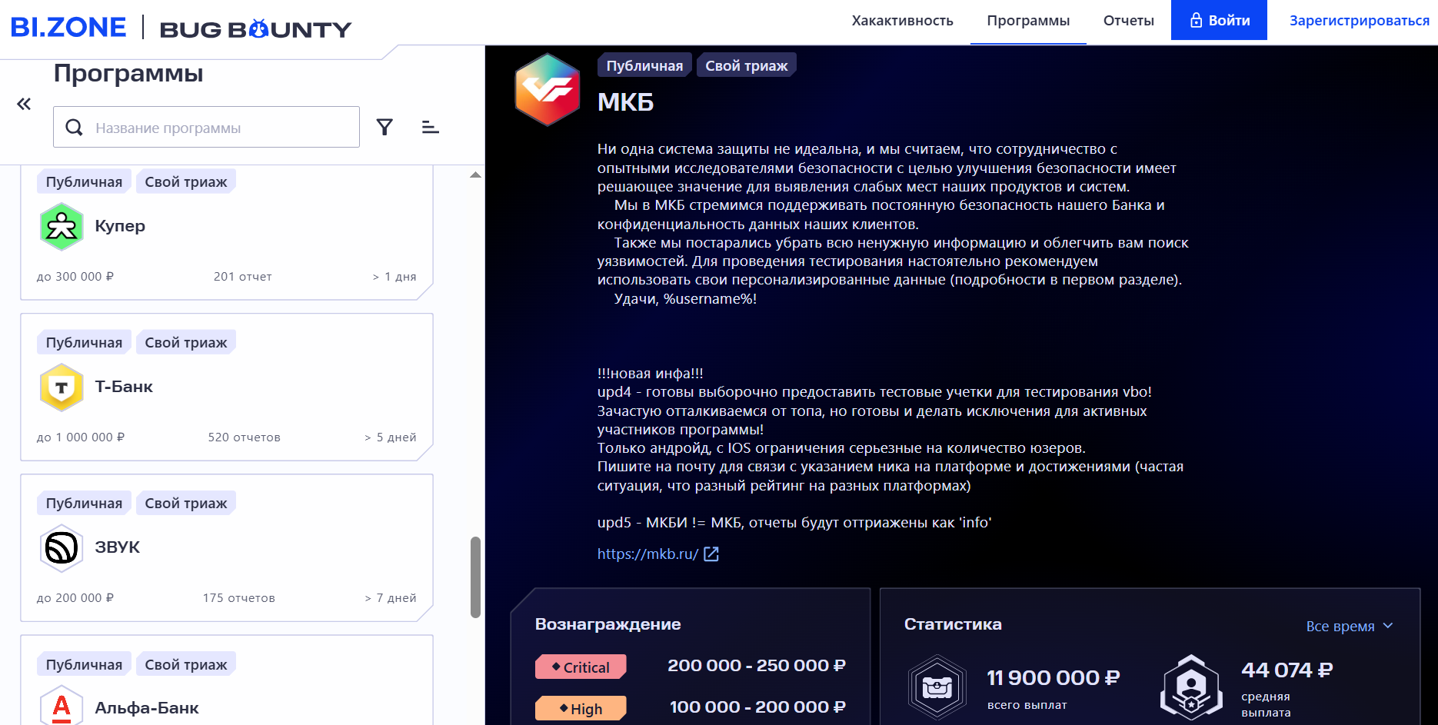Viewport: 1438px width, 725px height.
Task: Click the до 200 000 ₽ reward text
Action: pyautogui.click(x=75, y=598)
